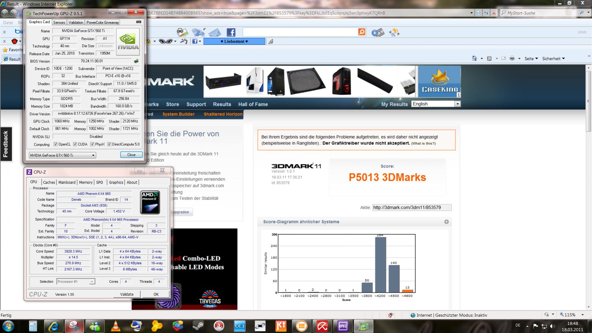Click the IE stop loading icon
The width and height of the screenshot is (592, 333).
[494, 13]
